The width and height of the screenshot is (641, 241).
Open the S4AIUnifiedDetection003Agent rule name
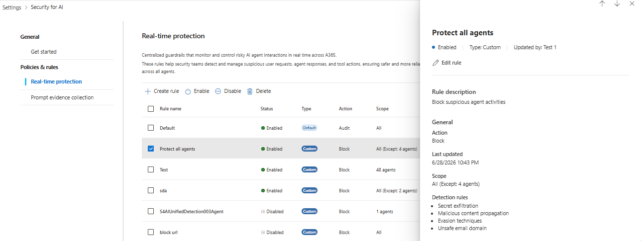(192, 211)
